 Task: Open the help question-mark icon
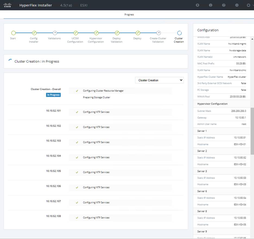[224, 5]
